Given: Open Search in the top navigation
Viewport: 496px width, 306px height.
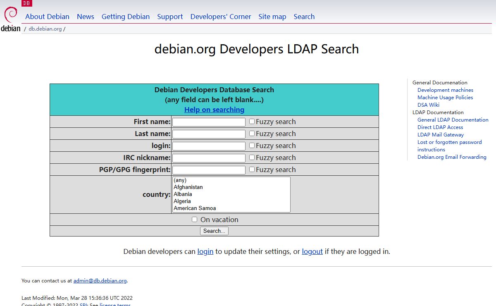Looking at the screenshot, I should (304, 17).
